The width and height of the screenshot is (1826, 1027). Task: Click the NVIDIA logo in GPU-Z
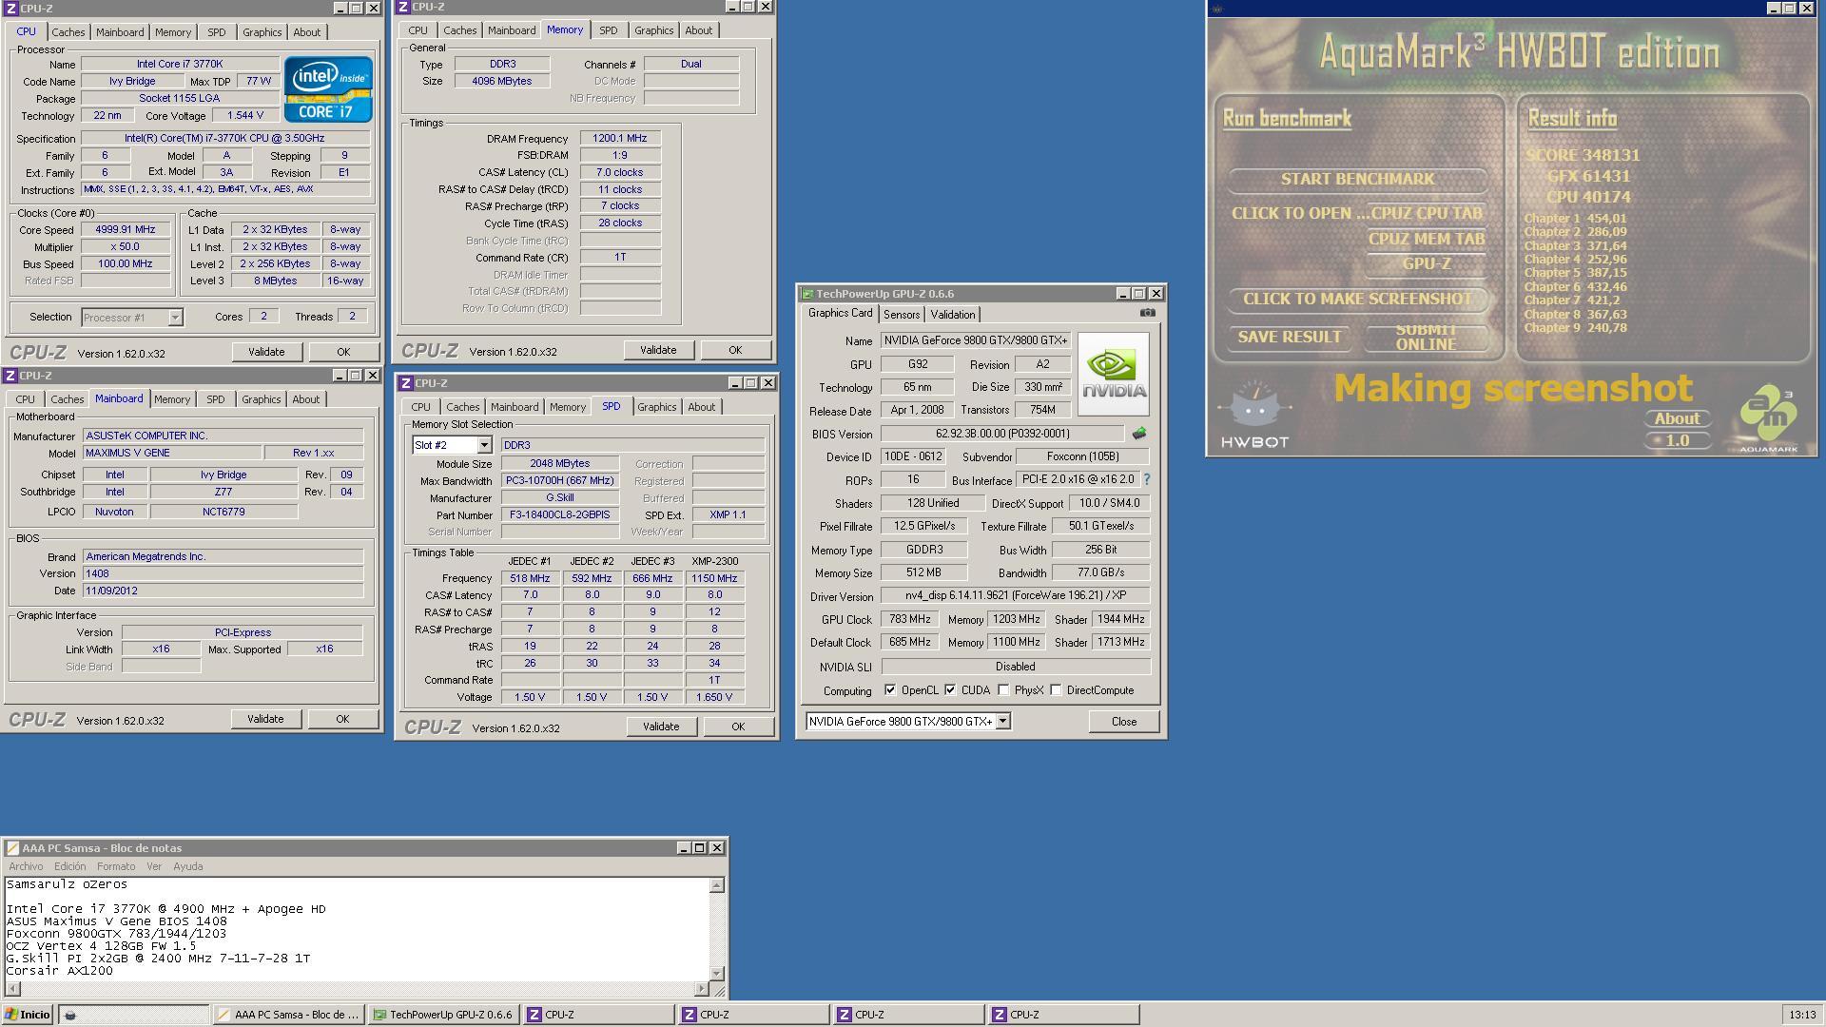point(1114,375)
